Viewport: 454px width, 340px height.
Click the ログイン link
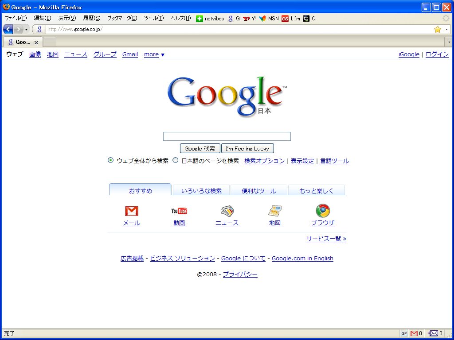point(437,54)
